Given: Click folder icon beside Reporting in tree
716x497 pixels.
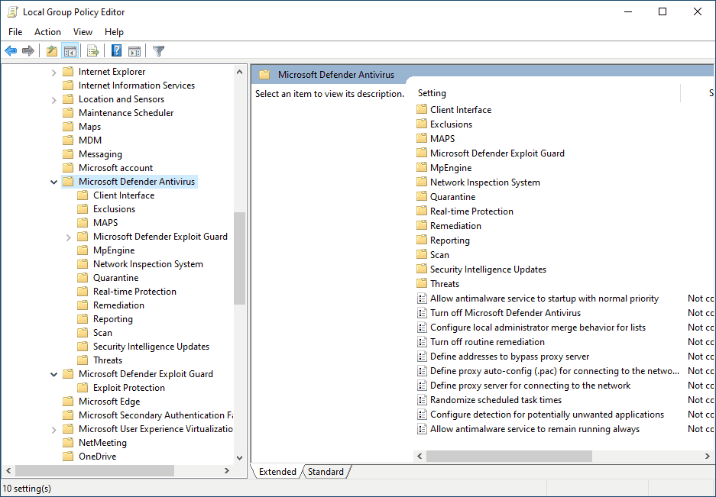Looking at the screenshot, I should coord(83,319).
